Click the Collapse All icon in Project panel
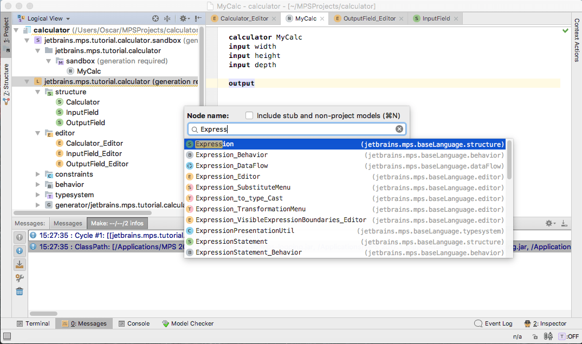582x344 pixels. pyautogui.click(x=167, y=18)
